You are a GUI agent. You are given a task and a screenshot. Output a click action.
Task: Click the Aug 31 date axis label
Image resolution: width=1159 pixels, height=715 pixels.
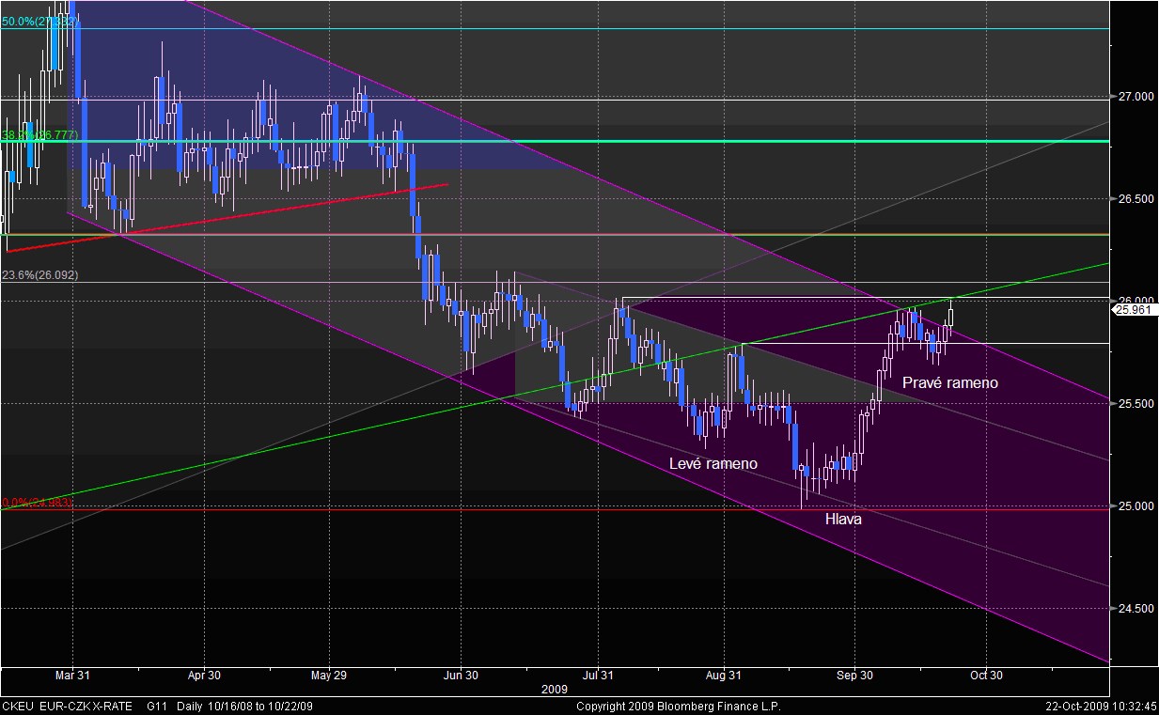point(725,675)
